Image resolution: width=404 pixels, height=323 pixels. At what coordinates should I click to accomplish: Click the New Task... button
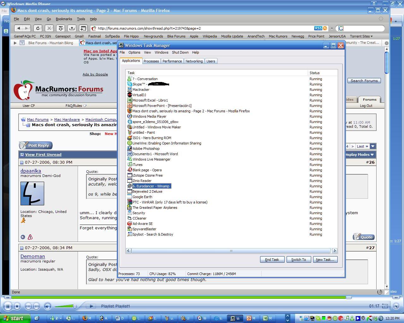[325, 260]
